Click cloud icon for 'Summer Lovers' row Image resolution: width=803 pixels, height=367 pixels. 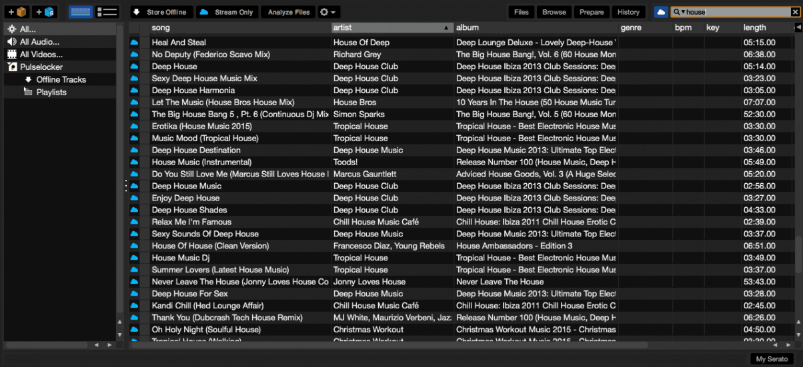point(134,270)
